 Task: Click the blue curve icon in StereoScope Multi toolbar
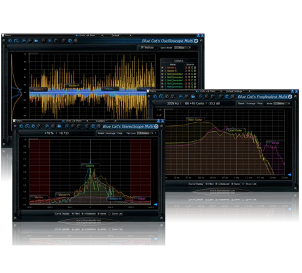coord(47,126)
